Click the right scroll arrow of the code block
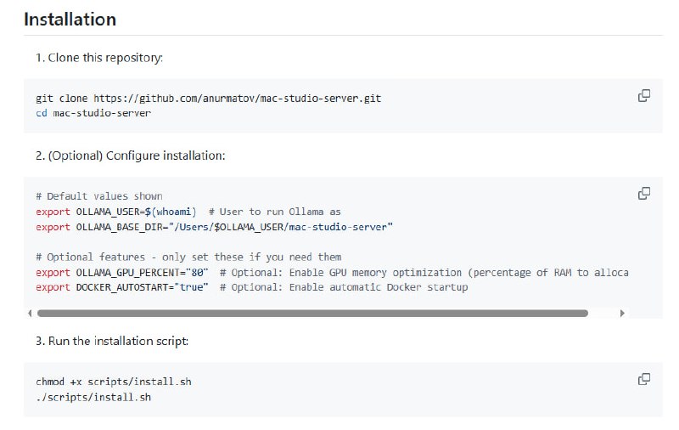The height and width of the screenshot is (430, 679). pos(622,314)
